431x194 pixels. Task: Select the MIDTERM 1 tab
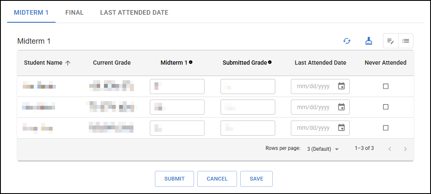[x=31, y=13]
